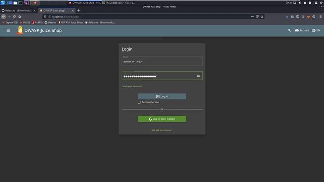Click the Save to Pocket icon
Viewport: 324px width, 182px height.
point(257,17)
